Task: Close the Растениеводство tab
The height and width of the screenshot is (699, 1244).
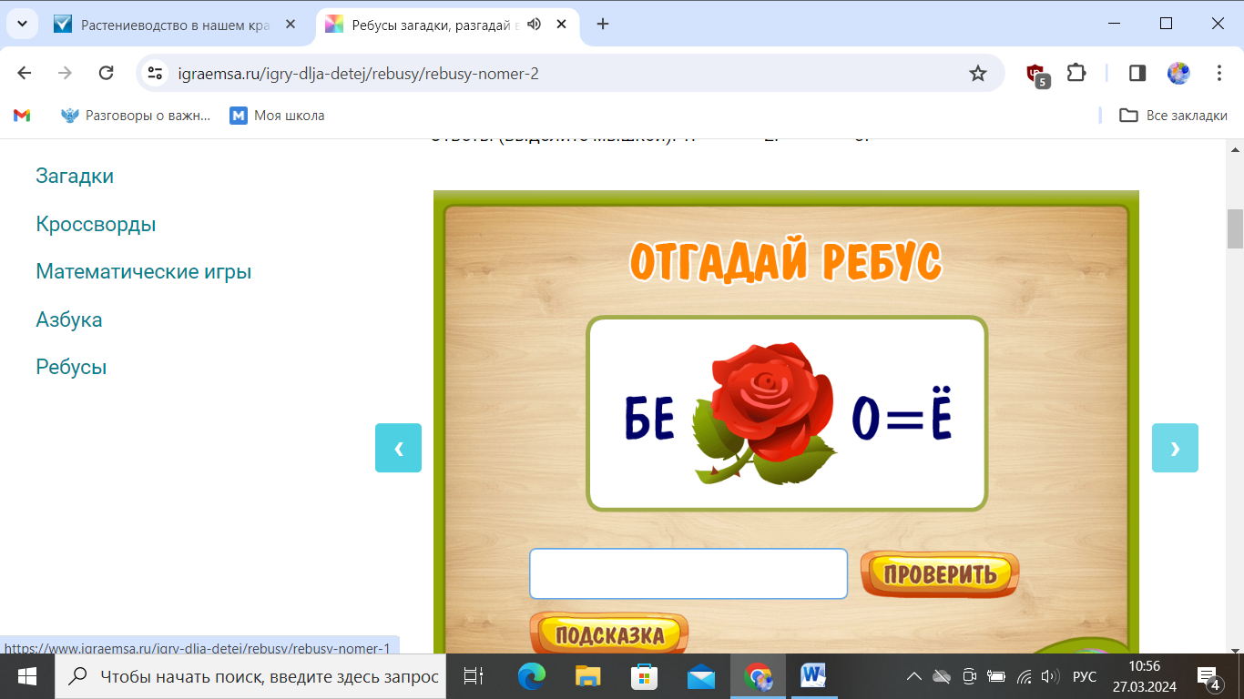Action: tap(291, 25)
